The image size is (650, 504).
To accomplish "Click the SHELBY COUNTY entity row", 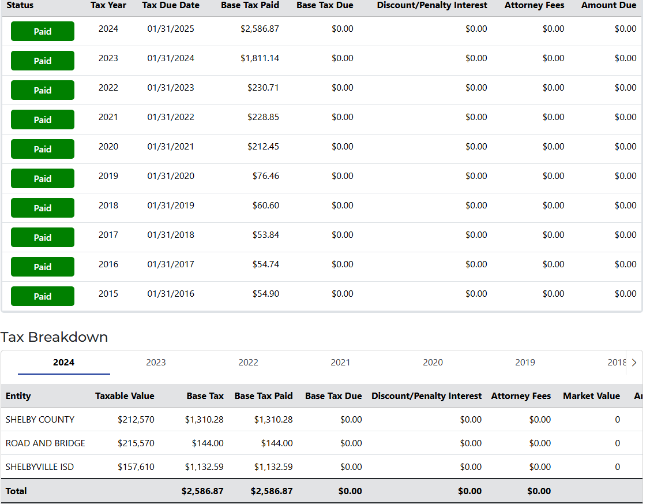I will click(x=40, y=420).
